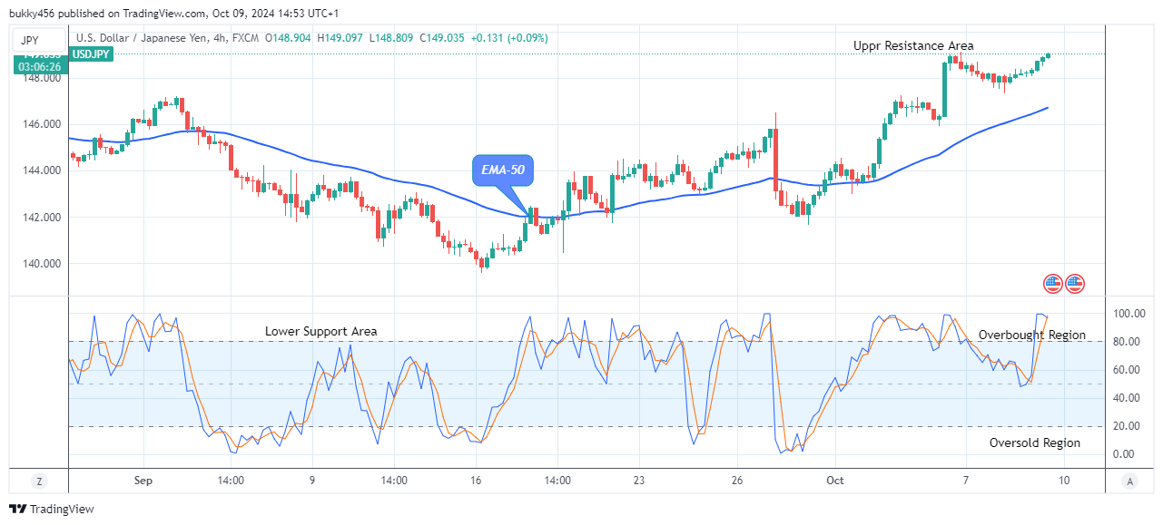Select the EMA-50 callout label
Image resolution: width=1163 pixels, height=525 pixels.
tap(503, 170)
